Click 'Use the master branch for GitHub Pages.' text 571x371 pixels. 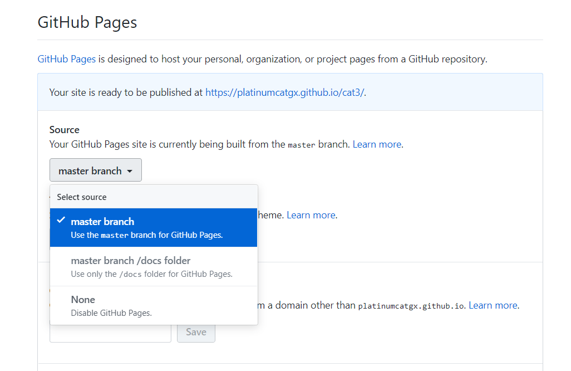click(147, 235)
